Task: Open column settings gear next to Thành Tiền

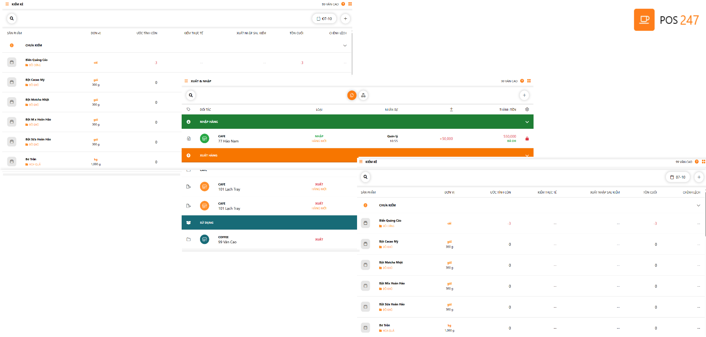Action: coord(527,109)
